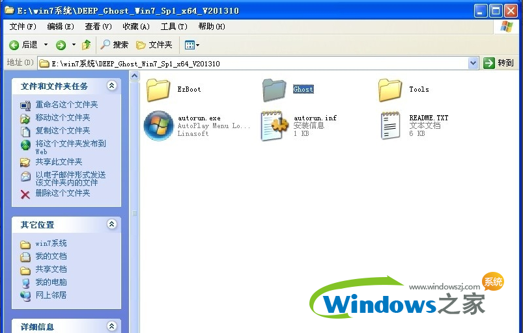The width and height of the screenshot is (523, 333).
Task: Click Share this folder (共享此文件夹)
Action: tap(59, 162)
